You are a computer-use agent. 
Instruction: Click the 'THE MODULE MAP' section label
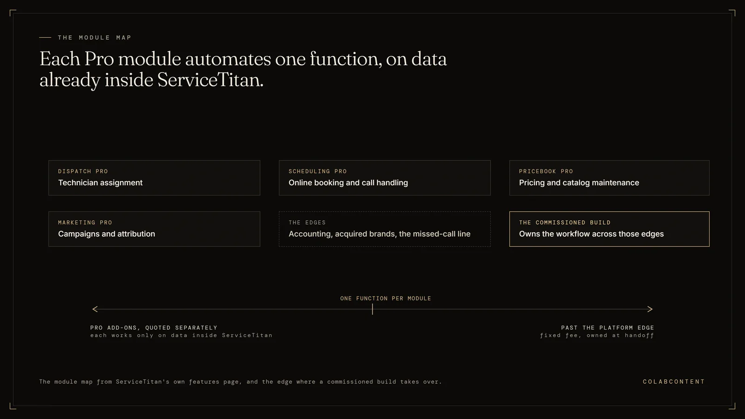pyautogui.click(x=95, y=38)
